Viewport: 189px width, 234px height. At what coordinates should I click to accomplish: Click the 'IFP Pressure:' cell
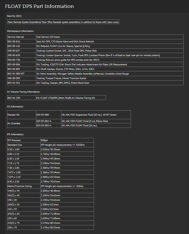[x=24, y=140]
